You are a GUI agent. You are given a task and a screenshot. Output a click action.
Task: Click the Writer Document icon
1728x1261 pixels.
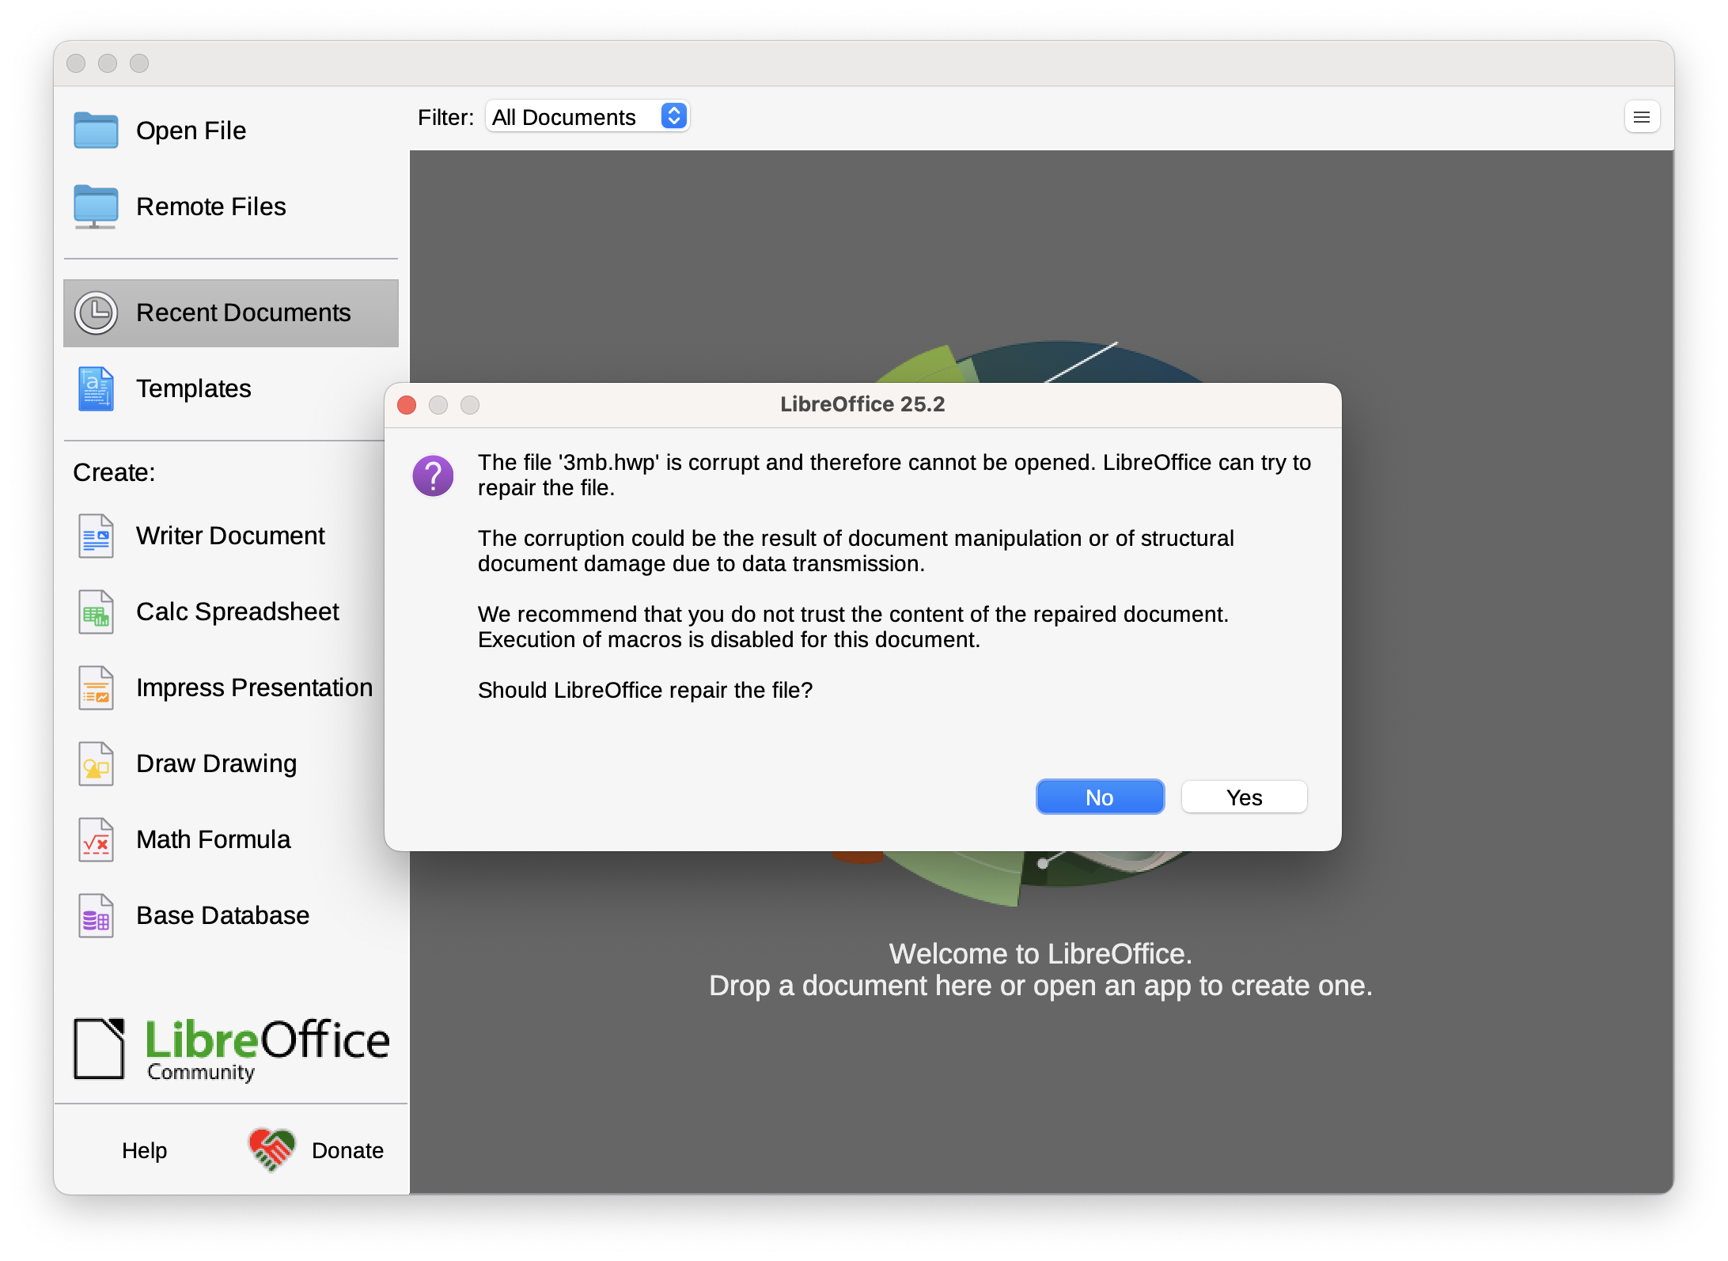coord(96,536)
